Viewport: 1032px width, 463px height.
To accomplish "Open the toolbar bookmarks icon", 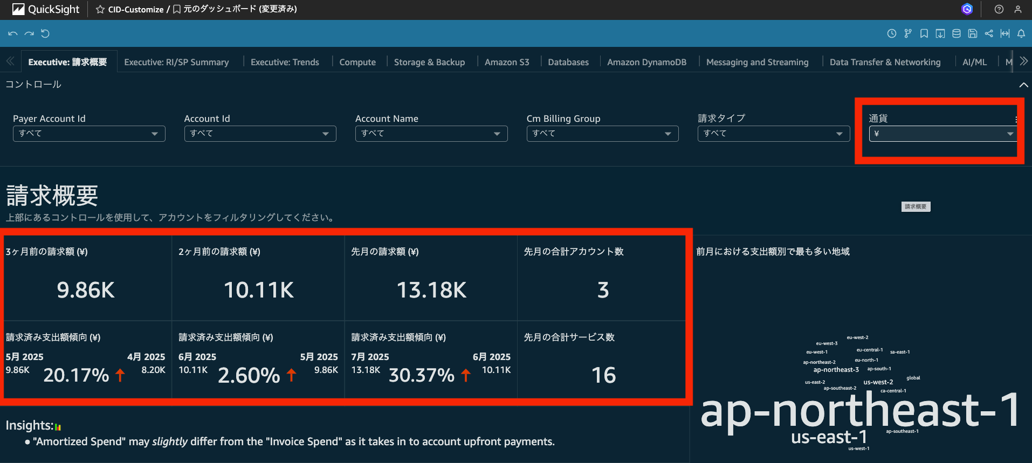I will tap(924, 33).
